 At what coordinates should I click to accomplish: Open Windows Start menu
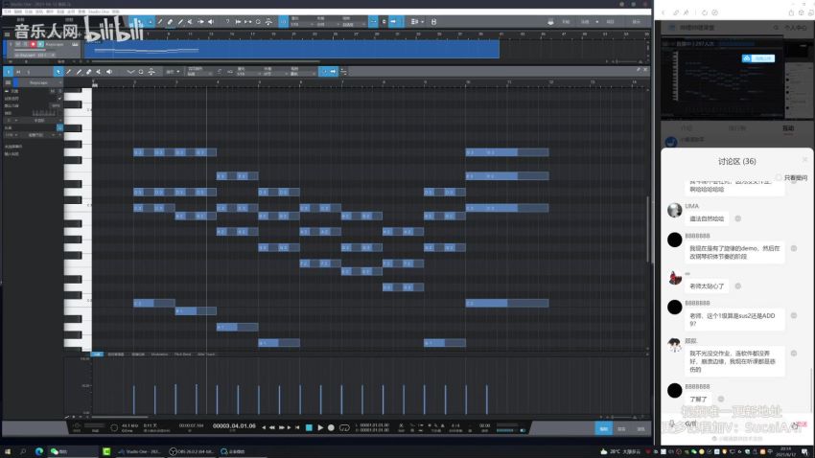coord(9,451)
